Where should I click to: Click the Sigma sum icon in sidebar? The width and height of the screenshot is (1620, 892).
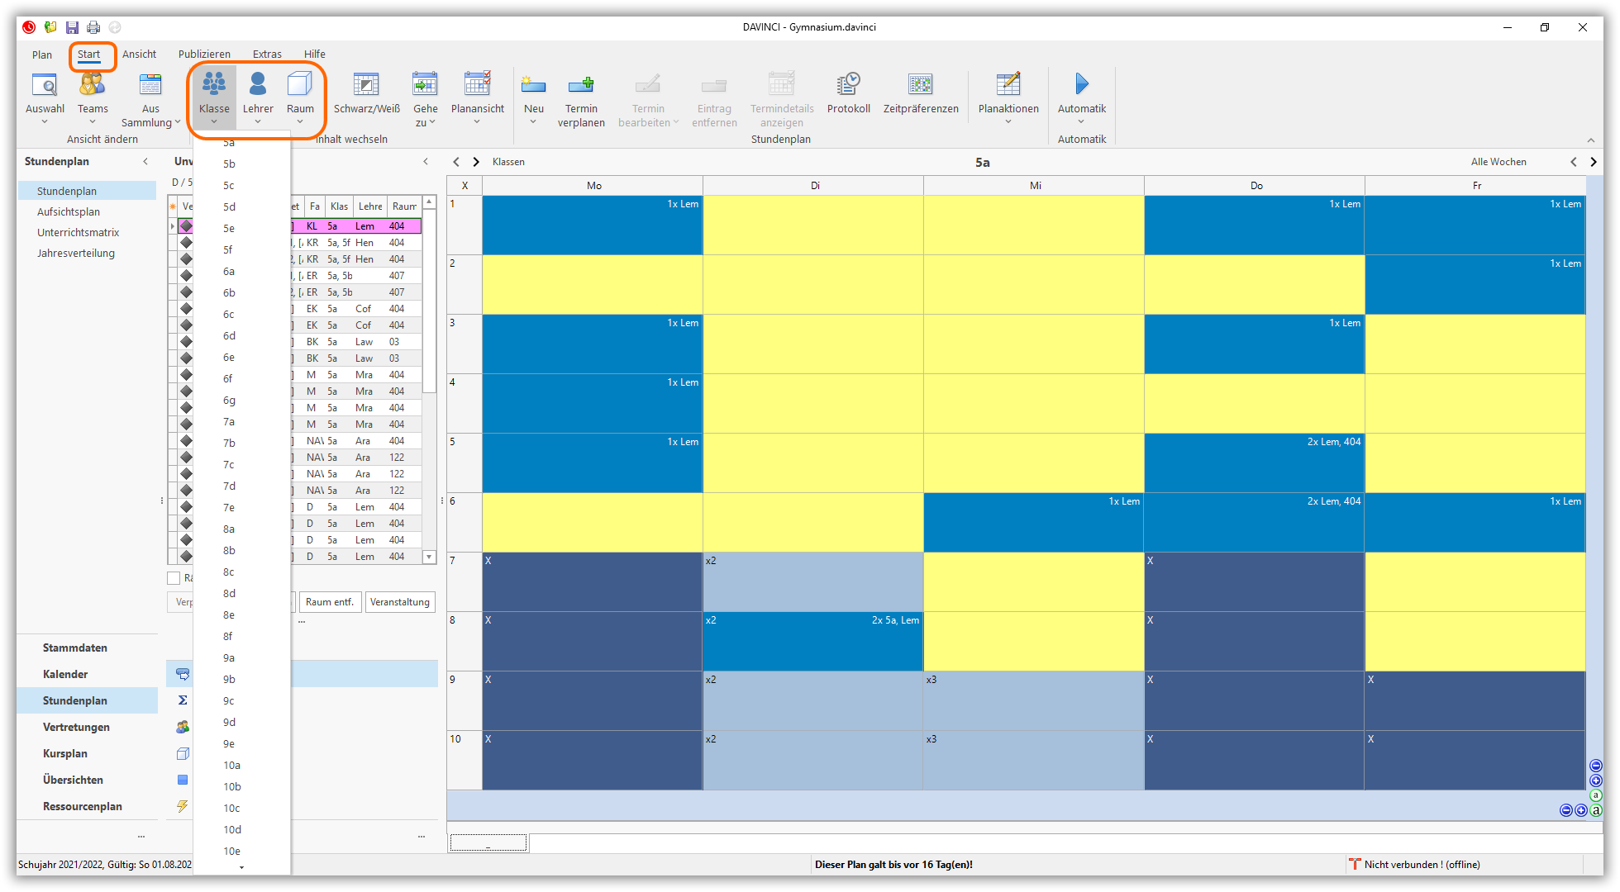[183, 700]
